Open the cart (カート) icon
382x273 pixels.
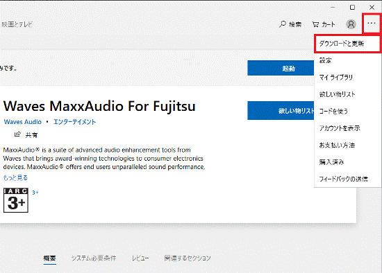coord(315,24)
